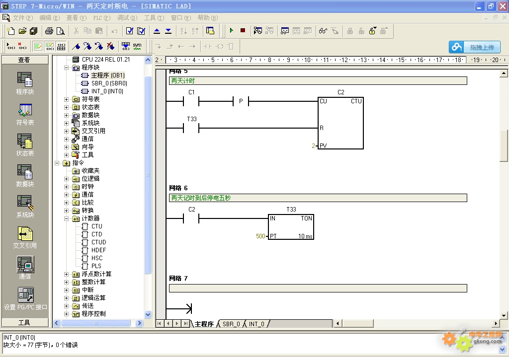Open the 文件 menu
The height and width of the screenshot is (357, 509).
click(x=23, y=18)
